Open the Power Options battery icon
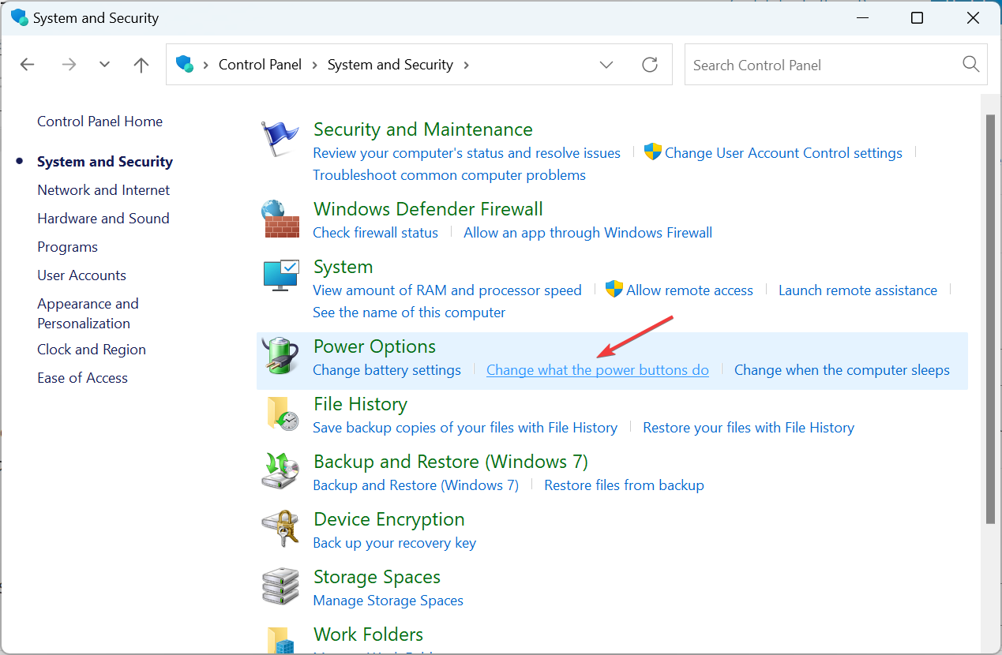Screen dimensions: 1002x655 pos(280,357)
